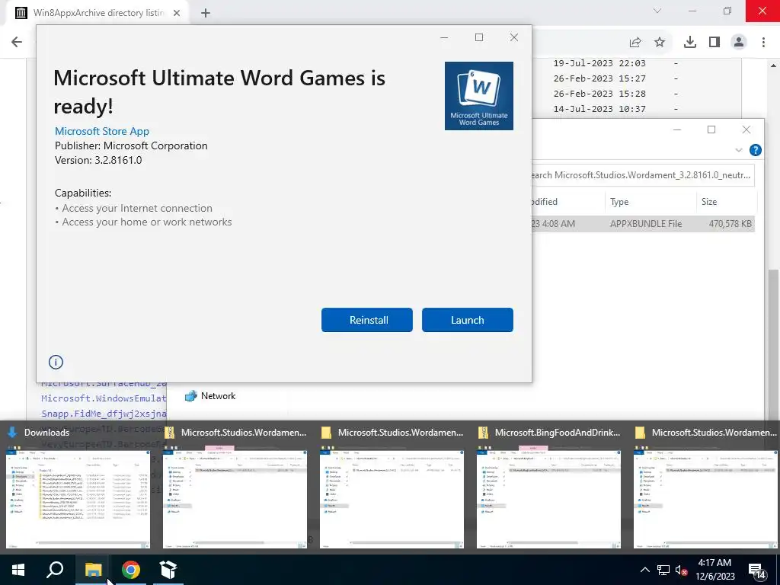
Task: Open a new Chrome tab
Action: tap(206, 14)
